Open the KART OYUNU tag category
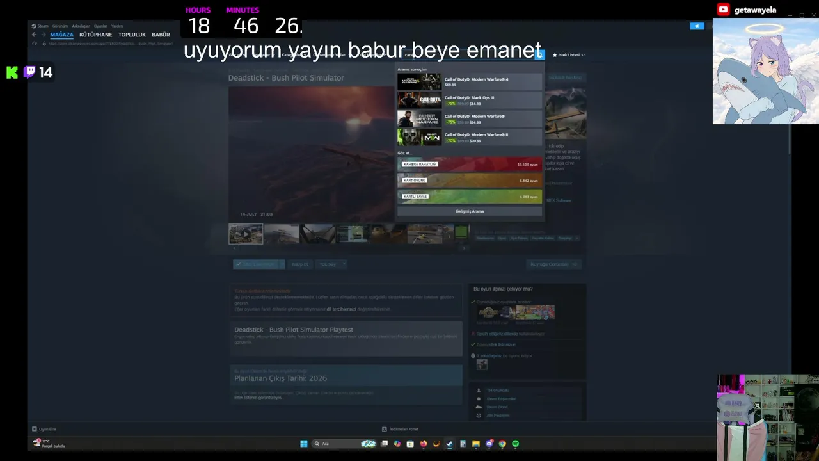 point(470,181)
